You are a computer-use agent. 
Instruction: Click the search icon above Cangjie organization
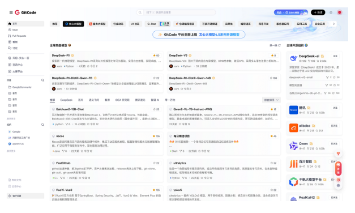[42, 125]
